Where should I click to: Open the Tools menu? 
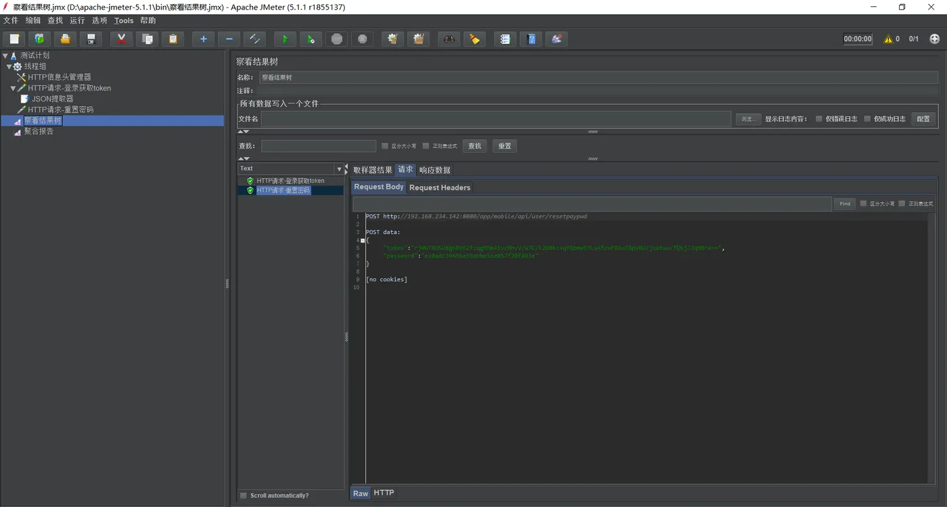[x=124, y=20]
